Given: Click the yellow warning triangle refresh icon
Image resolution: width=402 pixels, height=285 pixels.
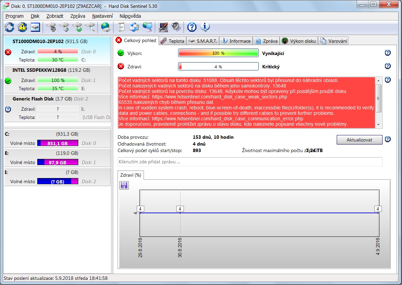Looking at the screenshot, I should [x=22, y=27].
